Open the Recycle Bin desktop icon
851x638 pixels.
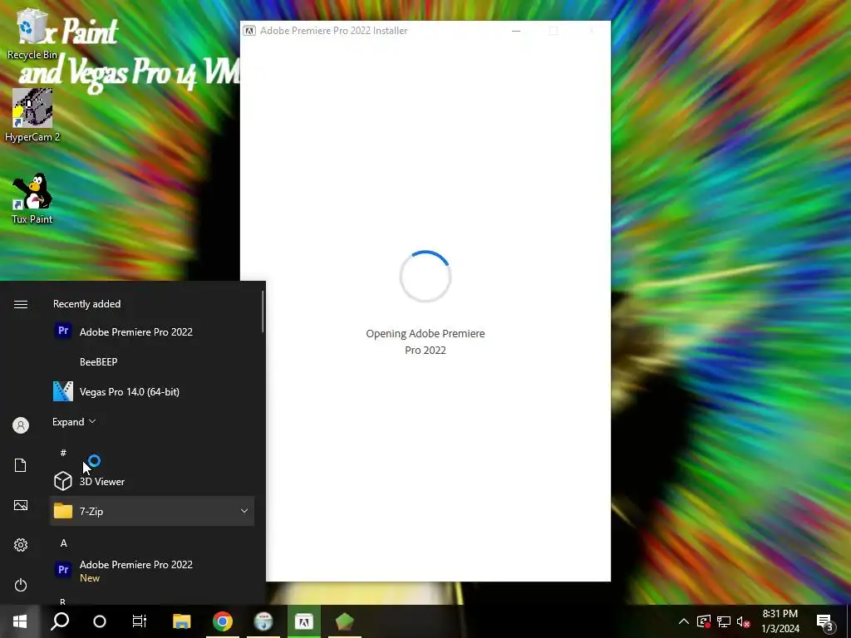pyautogui.click(x=32, y=33)
